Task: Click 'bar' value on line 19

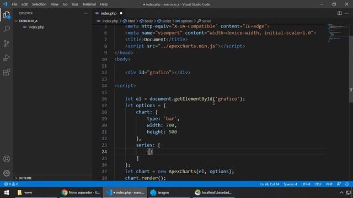Action: (x=170, y=119)
